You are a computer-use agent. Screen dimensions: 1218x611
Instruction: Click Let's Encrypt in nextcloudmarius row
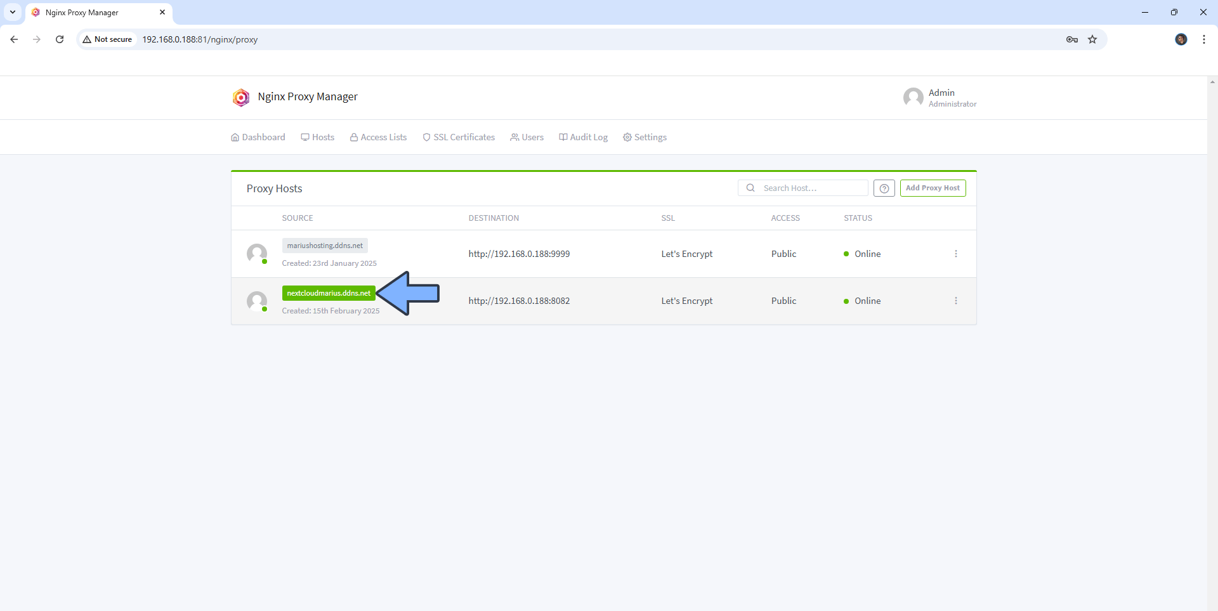point(687,301)
